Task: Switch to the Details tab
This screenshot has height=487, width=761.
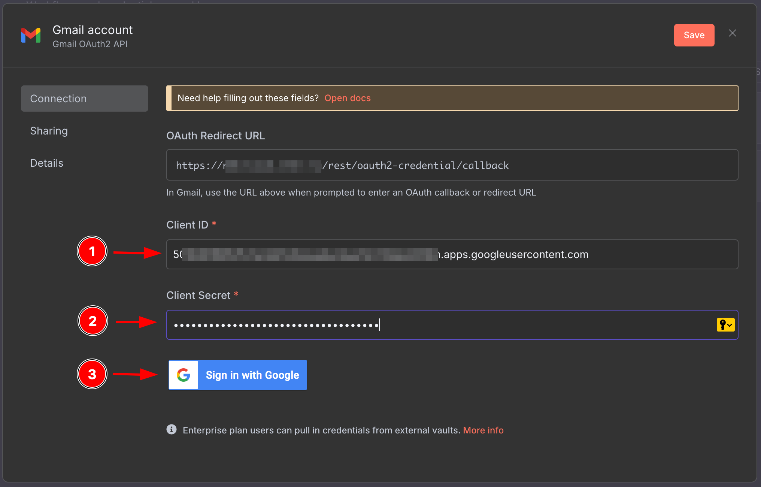Action: (x=47, y=163)
